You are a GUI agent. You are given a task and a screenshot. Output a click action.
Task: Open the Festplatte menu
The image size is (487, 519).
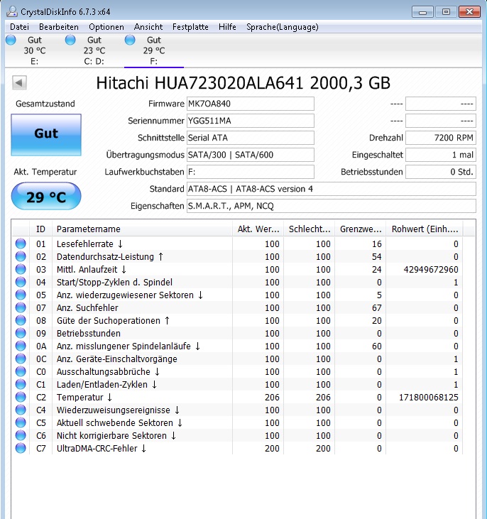point(190,27)
